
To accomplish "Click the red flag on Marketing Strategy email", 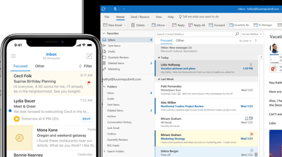I will (252, 134).
